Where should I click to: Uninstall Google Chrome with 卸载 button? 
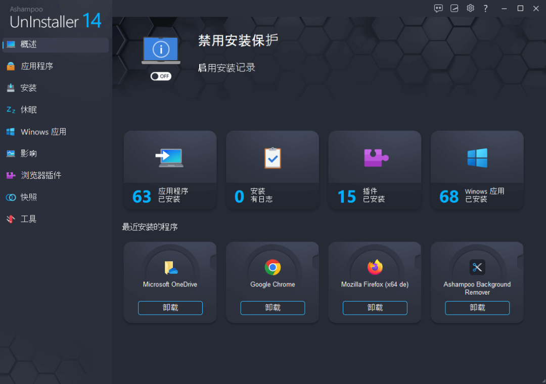272,308
